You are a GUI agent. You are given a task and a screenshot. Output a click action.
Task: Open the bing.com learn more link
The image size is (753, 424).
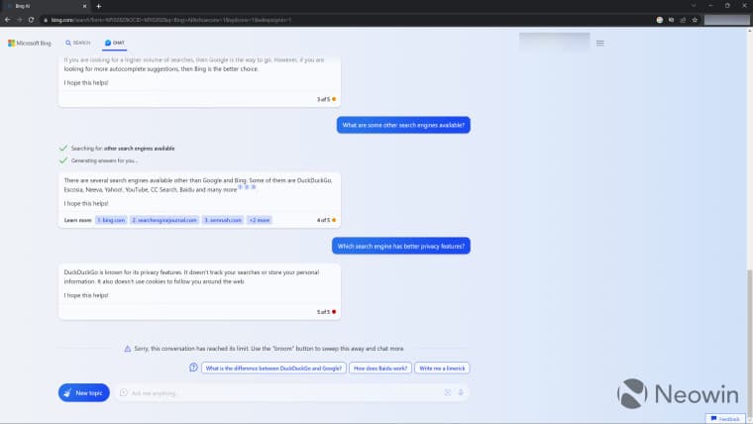click(111, 220)
